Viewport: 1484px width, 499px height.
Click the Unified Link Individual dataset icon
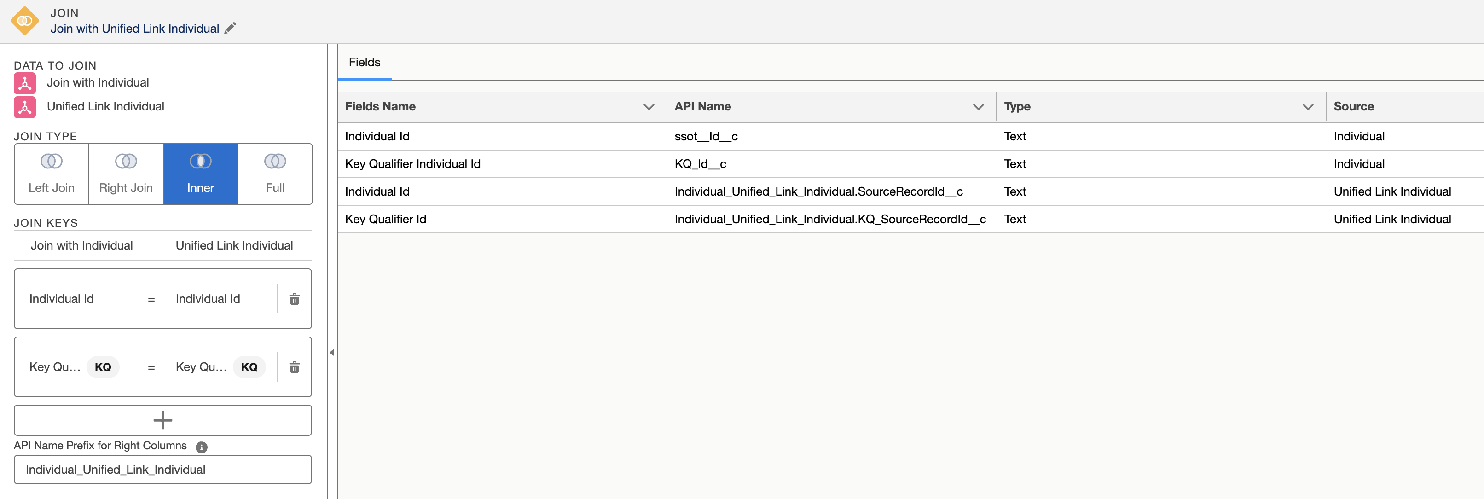pos(24,107)
